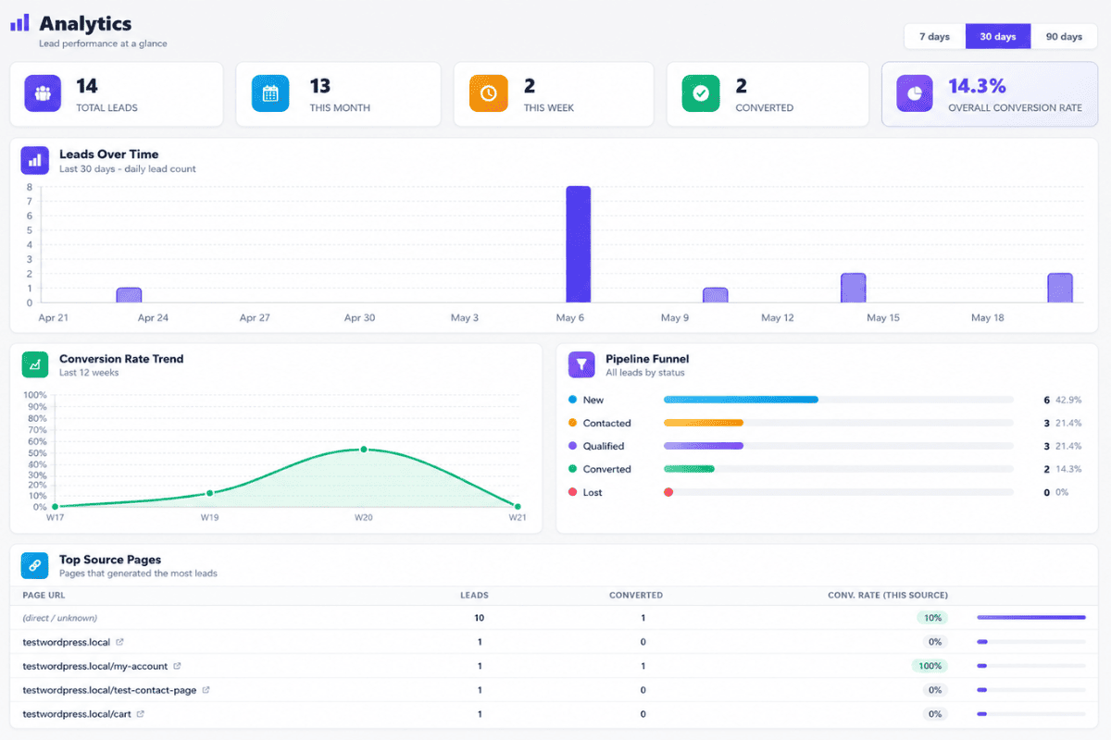
Task: Click the Leads Over Time heading
Action: pos(108,154)
